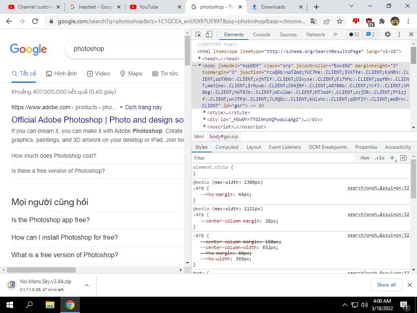Image resolution: width=417 pixels, height=313 pixels.
Task: Click the translate page icon in address bar
Action: click(x=314, y=21)
